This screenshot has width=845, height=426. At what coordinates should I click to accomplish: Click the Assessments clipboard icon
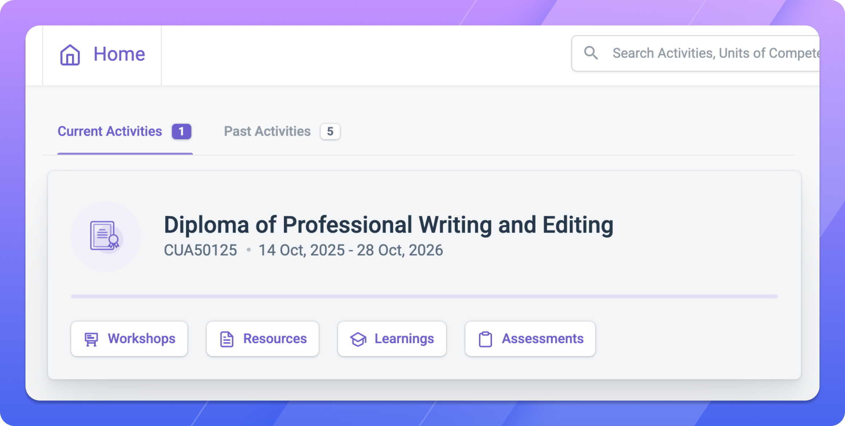coord(485,339)
